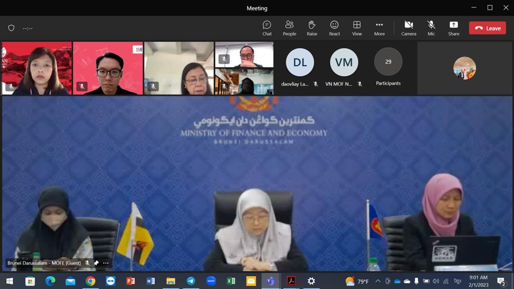The width and height of the screenshot is (514, 289).
Task: Unmute the Mic in the toolbar
Action: click(431, 28)
